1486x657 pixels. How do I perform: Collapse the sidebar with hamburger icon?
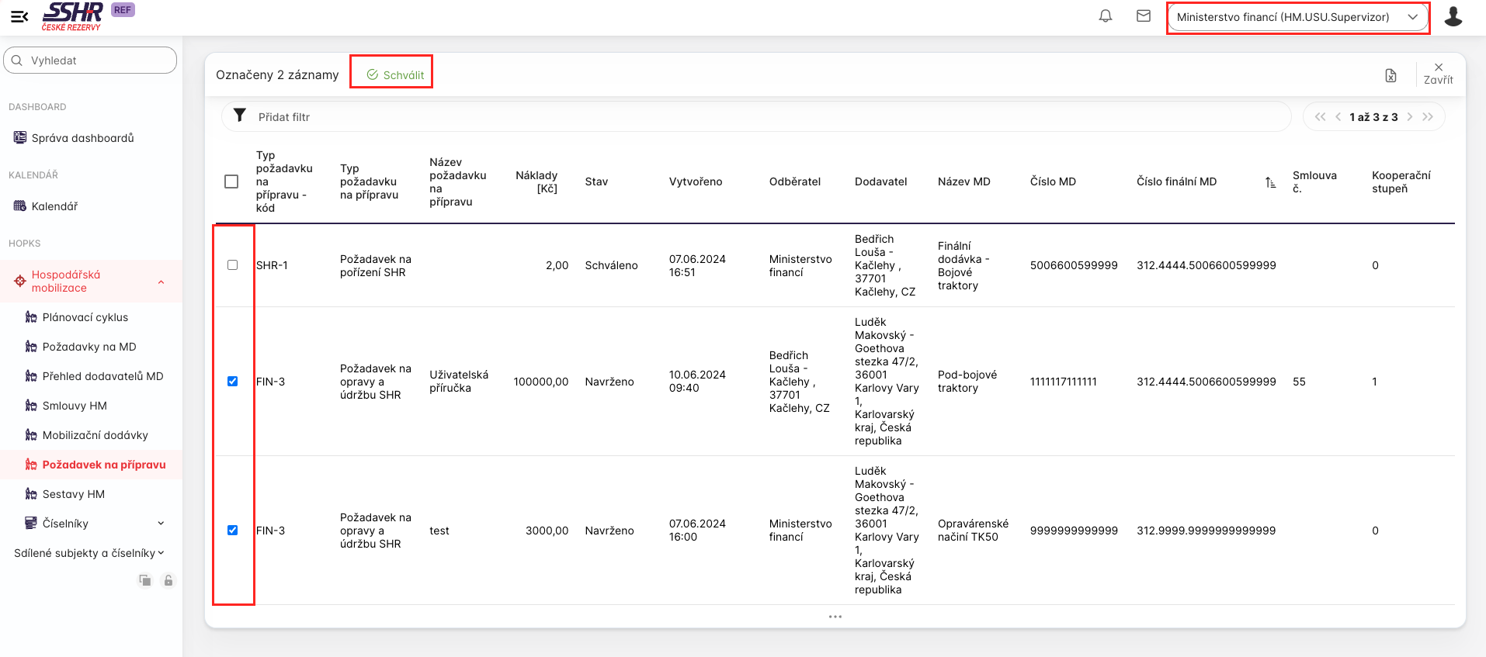click(19, 16)
